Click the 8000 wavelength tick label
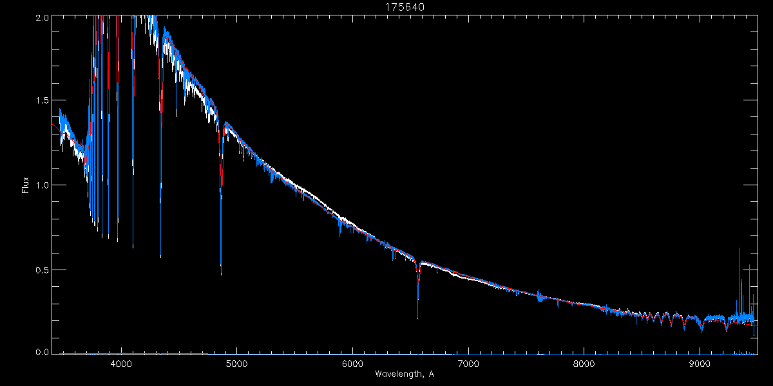This screenshot has height=386, width=773. coord(584,363)
